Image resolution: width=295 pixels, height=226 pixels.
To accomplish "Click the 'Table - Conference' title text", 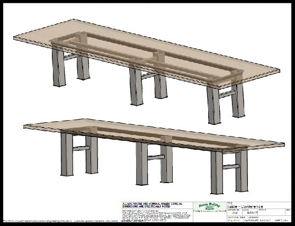I will point(245,206).
